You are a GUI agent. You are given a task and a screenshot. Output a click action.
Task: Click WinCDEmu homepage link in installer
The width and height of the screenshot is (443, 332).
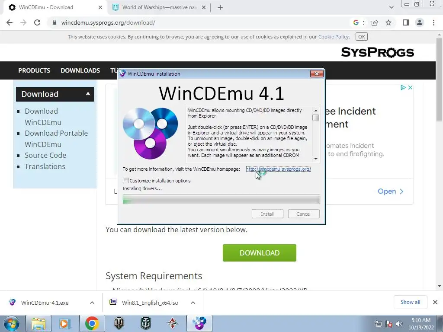pos(278,169)
